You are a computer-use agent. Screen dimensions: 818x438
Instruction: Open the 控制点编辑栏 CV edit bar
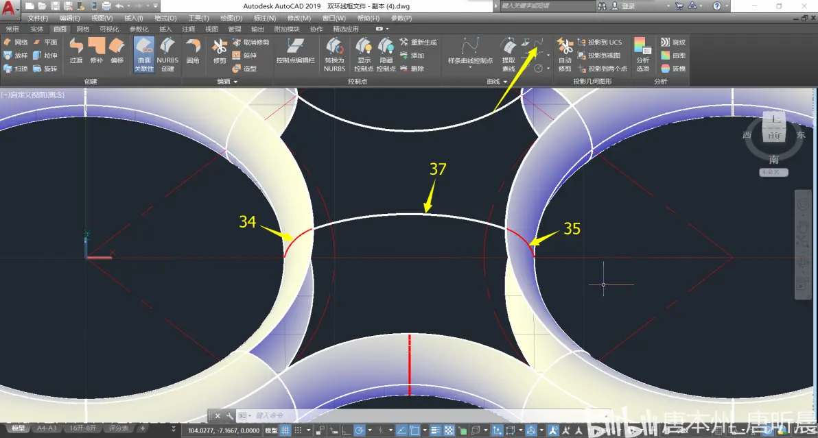(x=295, y=51)
